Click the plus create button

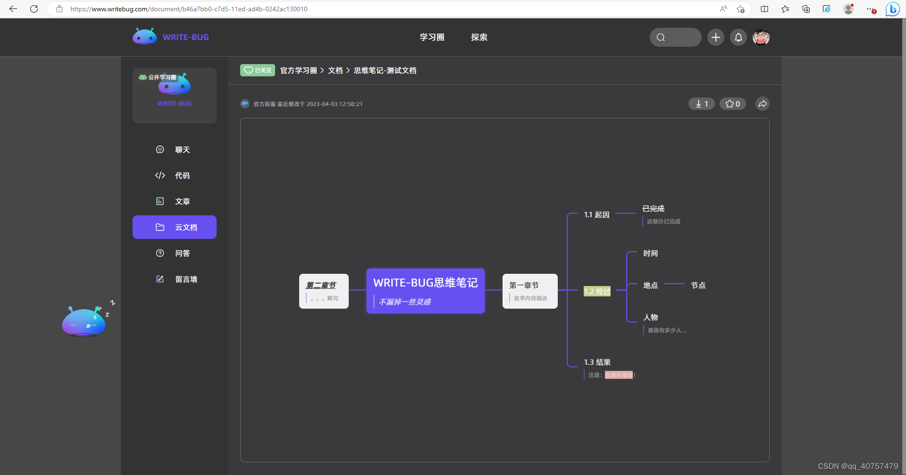[x=716, y=37]
